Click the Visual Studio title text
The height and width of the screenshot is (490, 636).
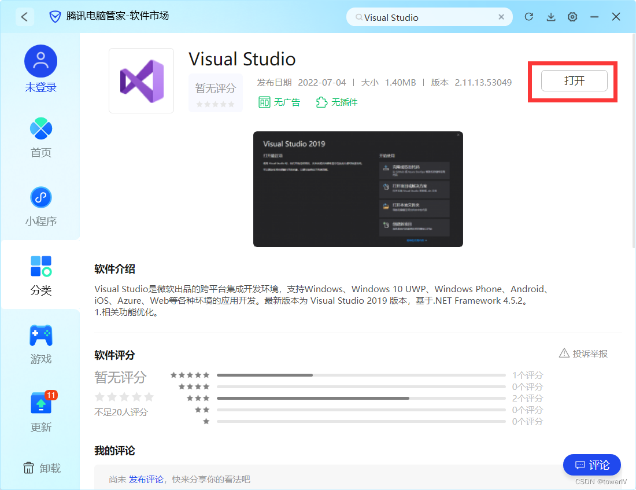242,59
